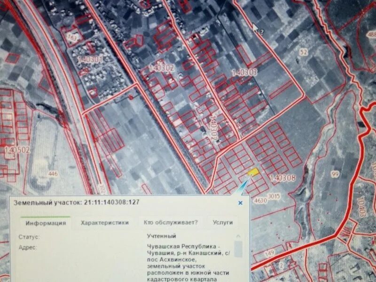Click the address text Чувашская Республика
The image size is (376, 282).
pos(183,247)
